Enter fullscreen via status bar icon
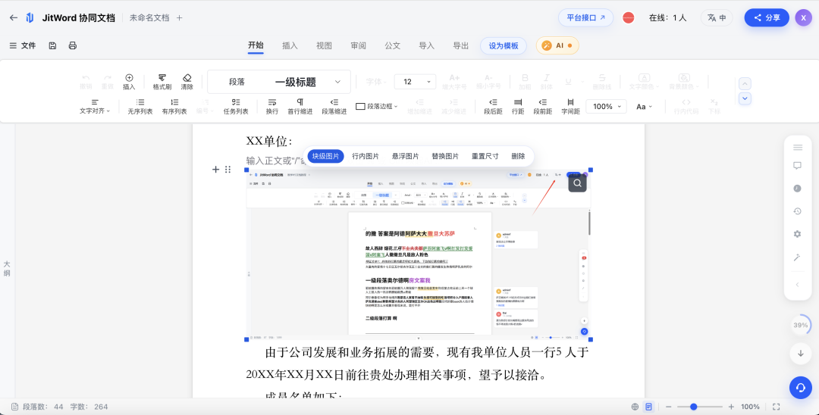The image size is (819, 415). click(777, 407)
